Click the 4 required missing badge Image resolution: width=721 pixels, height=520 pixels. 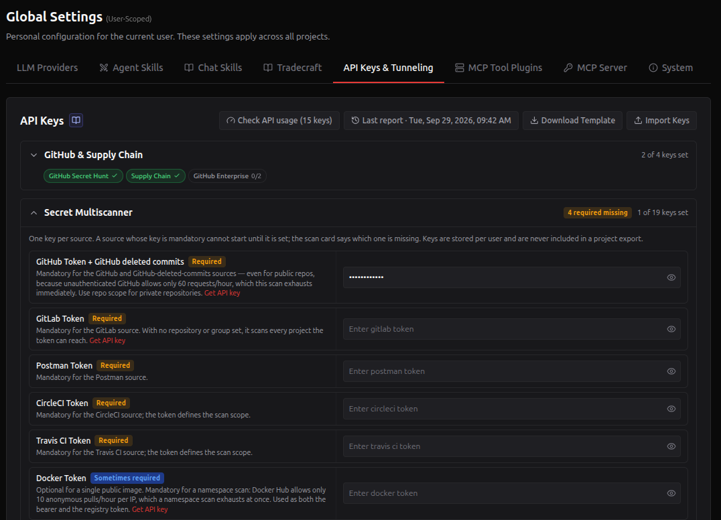pyautogui.click(x=597, y=212)
